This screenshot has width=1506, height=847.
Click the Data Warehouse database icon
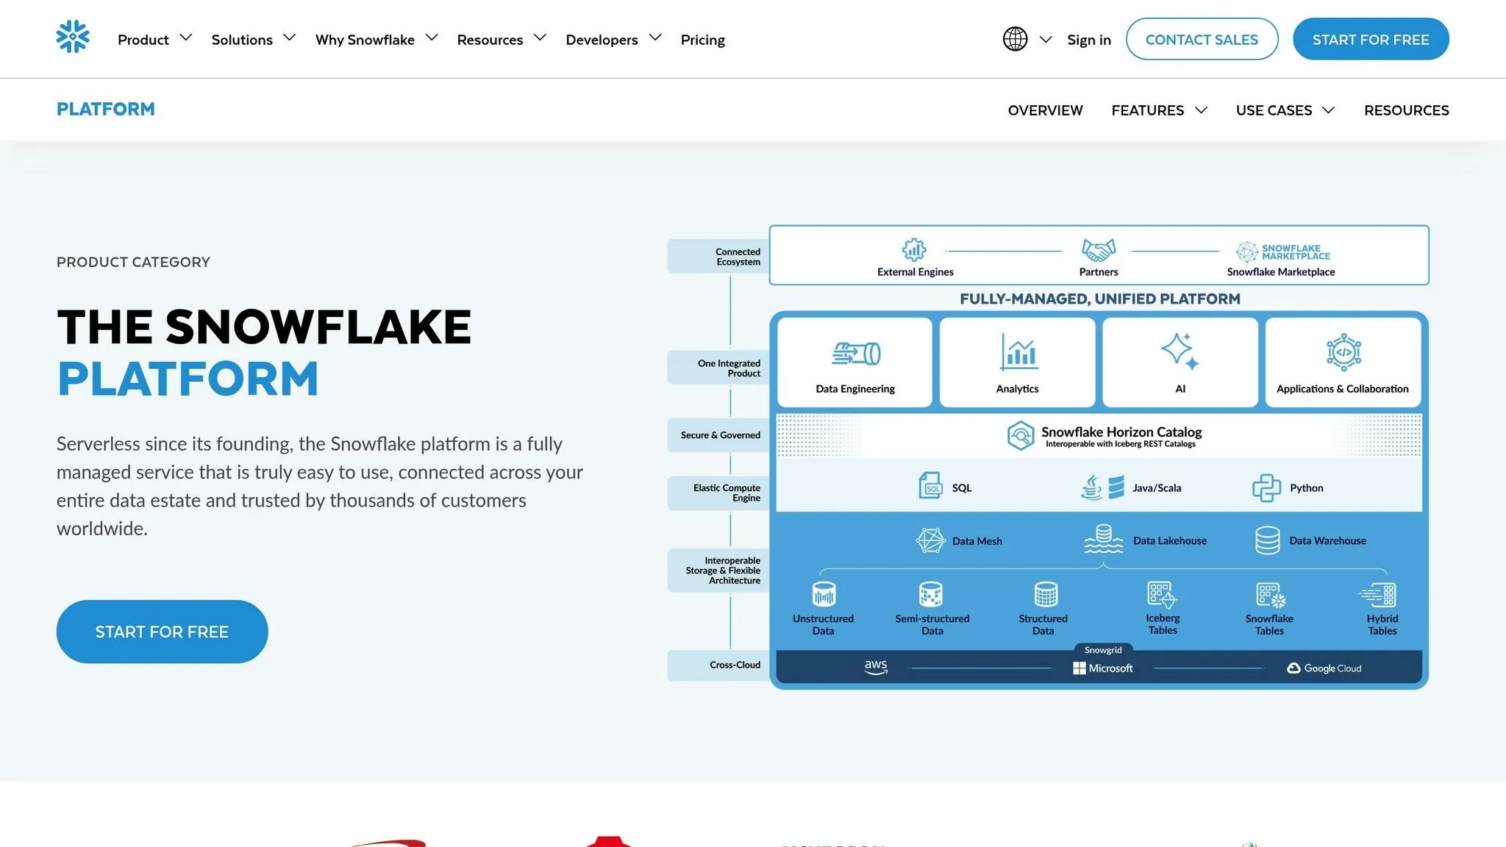coord(1268,540)
